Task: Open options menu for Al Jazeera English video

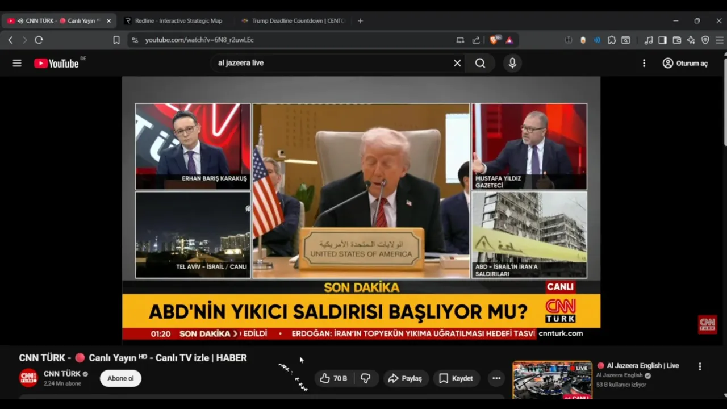Action: point(700,366)
